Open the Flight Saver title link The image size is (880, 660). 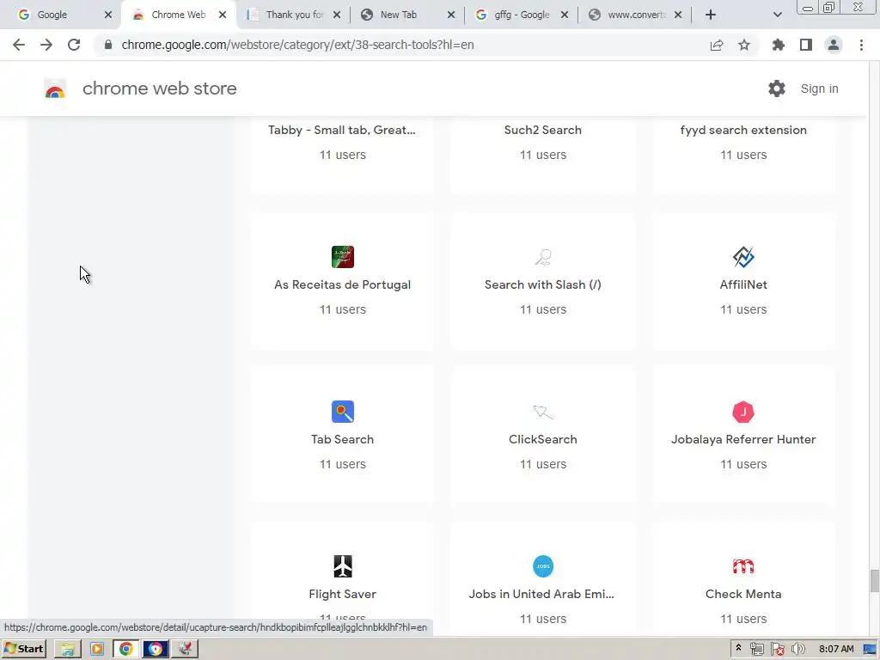pyautogui.click(x=342, y=594)
